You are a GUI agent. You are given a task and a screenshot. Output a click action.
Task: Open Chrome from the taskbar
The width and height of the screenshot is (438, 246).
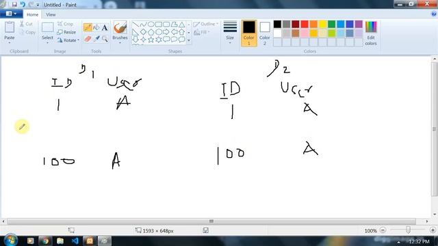pos(45,241)
